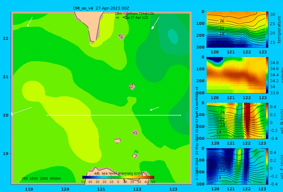Select the island marker near 18.9N 122E
The height and width of the screenshot is (192, 283).
tap(136, 156)
